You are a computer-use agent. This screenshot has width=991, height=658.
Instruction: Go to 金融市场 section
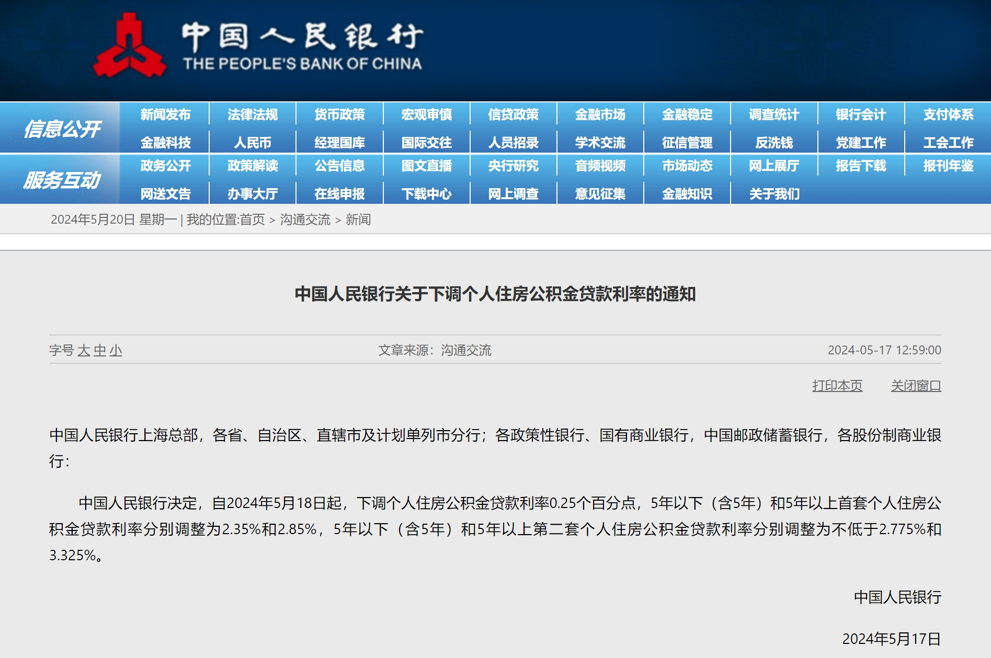(600, 114)
